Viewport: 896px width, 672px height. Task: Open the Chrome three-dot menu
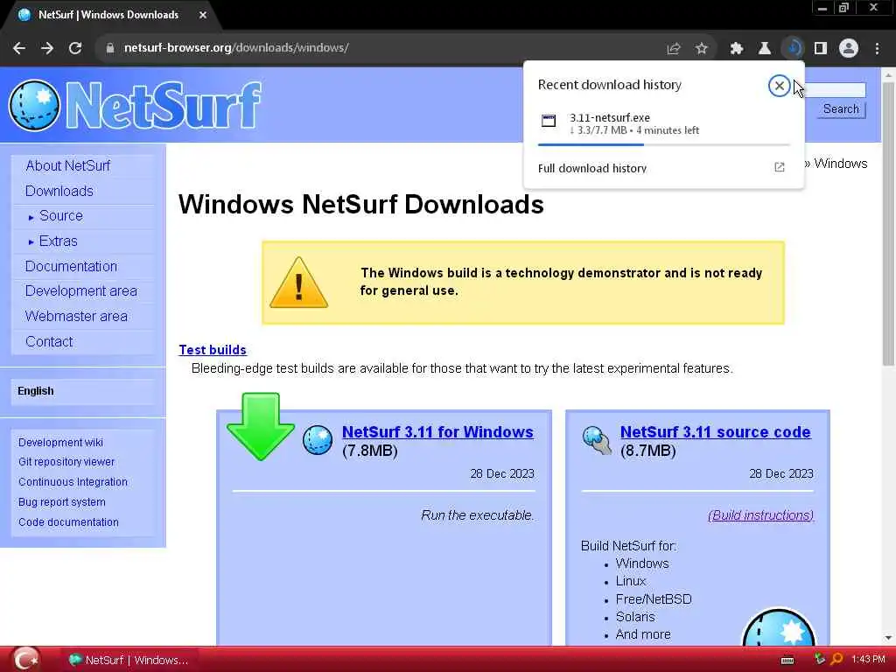pyautogui.click(x=877, y=49)
